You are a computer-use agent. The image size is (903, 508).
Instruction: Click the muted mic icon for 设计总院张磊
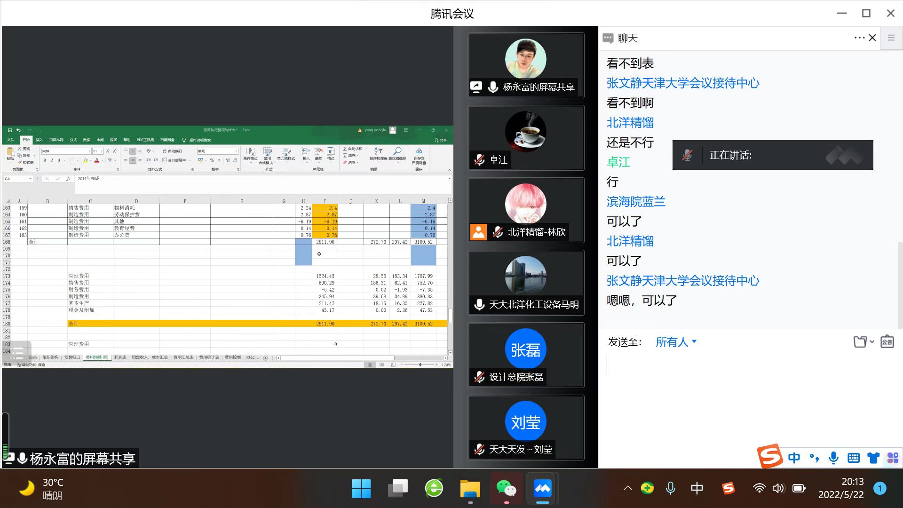pyautogui.click(x=479, y=377)
